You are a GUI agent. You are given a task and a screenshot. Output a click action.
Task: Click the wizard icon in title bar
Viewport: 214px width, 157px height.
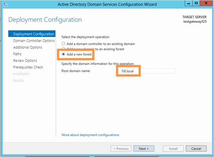click(5, 4)
